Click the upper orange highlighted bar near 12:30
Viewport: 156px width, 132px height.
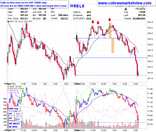coord(110,30)
